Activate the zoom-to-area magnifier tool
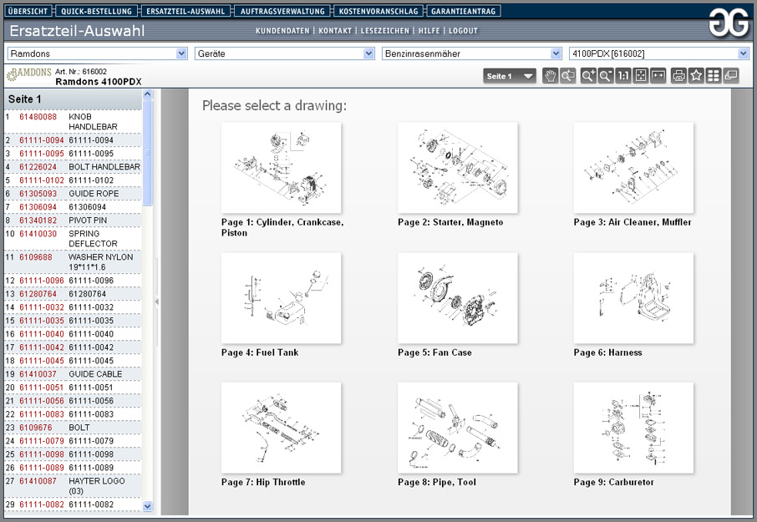Screen dimensions: 757x522 (568, 76)
